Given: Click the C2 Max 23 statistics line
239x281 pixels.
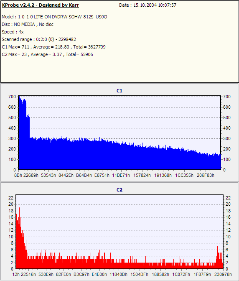Looking at the screenshot, I should (x=48, y=54).
